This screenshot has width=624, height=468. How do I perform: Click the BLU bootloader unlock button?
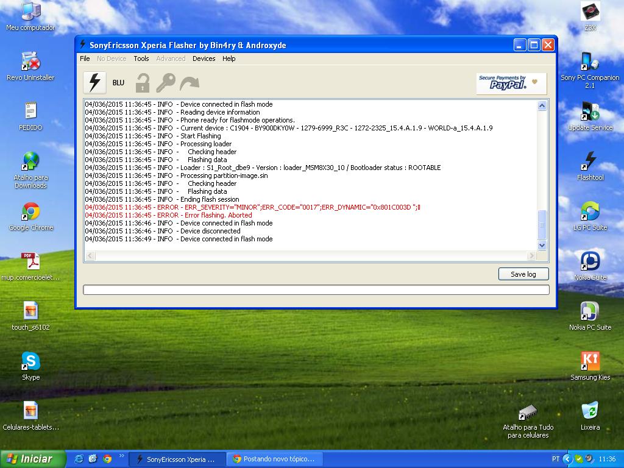coord(118,83)
